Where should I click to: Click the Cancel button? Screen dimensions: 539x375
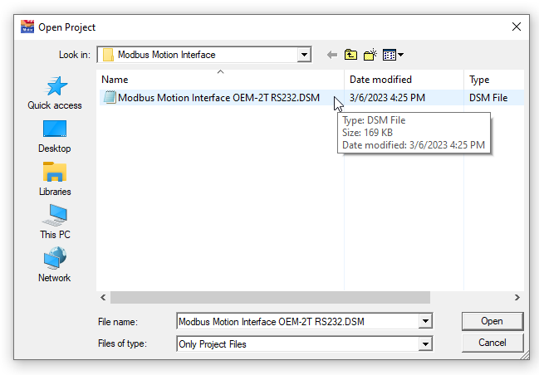tap(492, 343)
